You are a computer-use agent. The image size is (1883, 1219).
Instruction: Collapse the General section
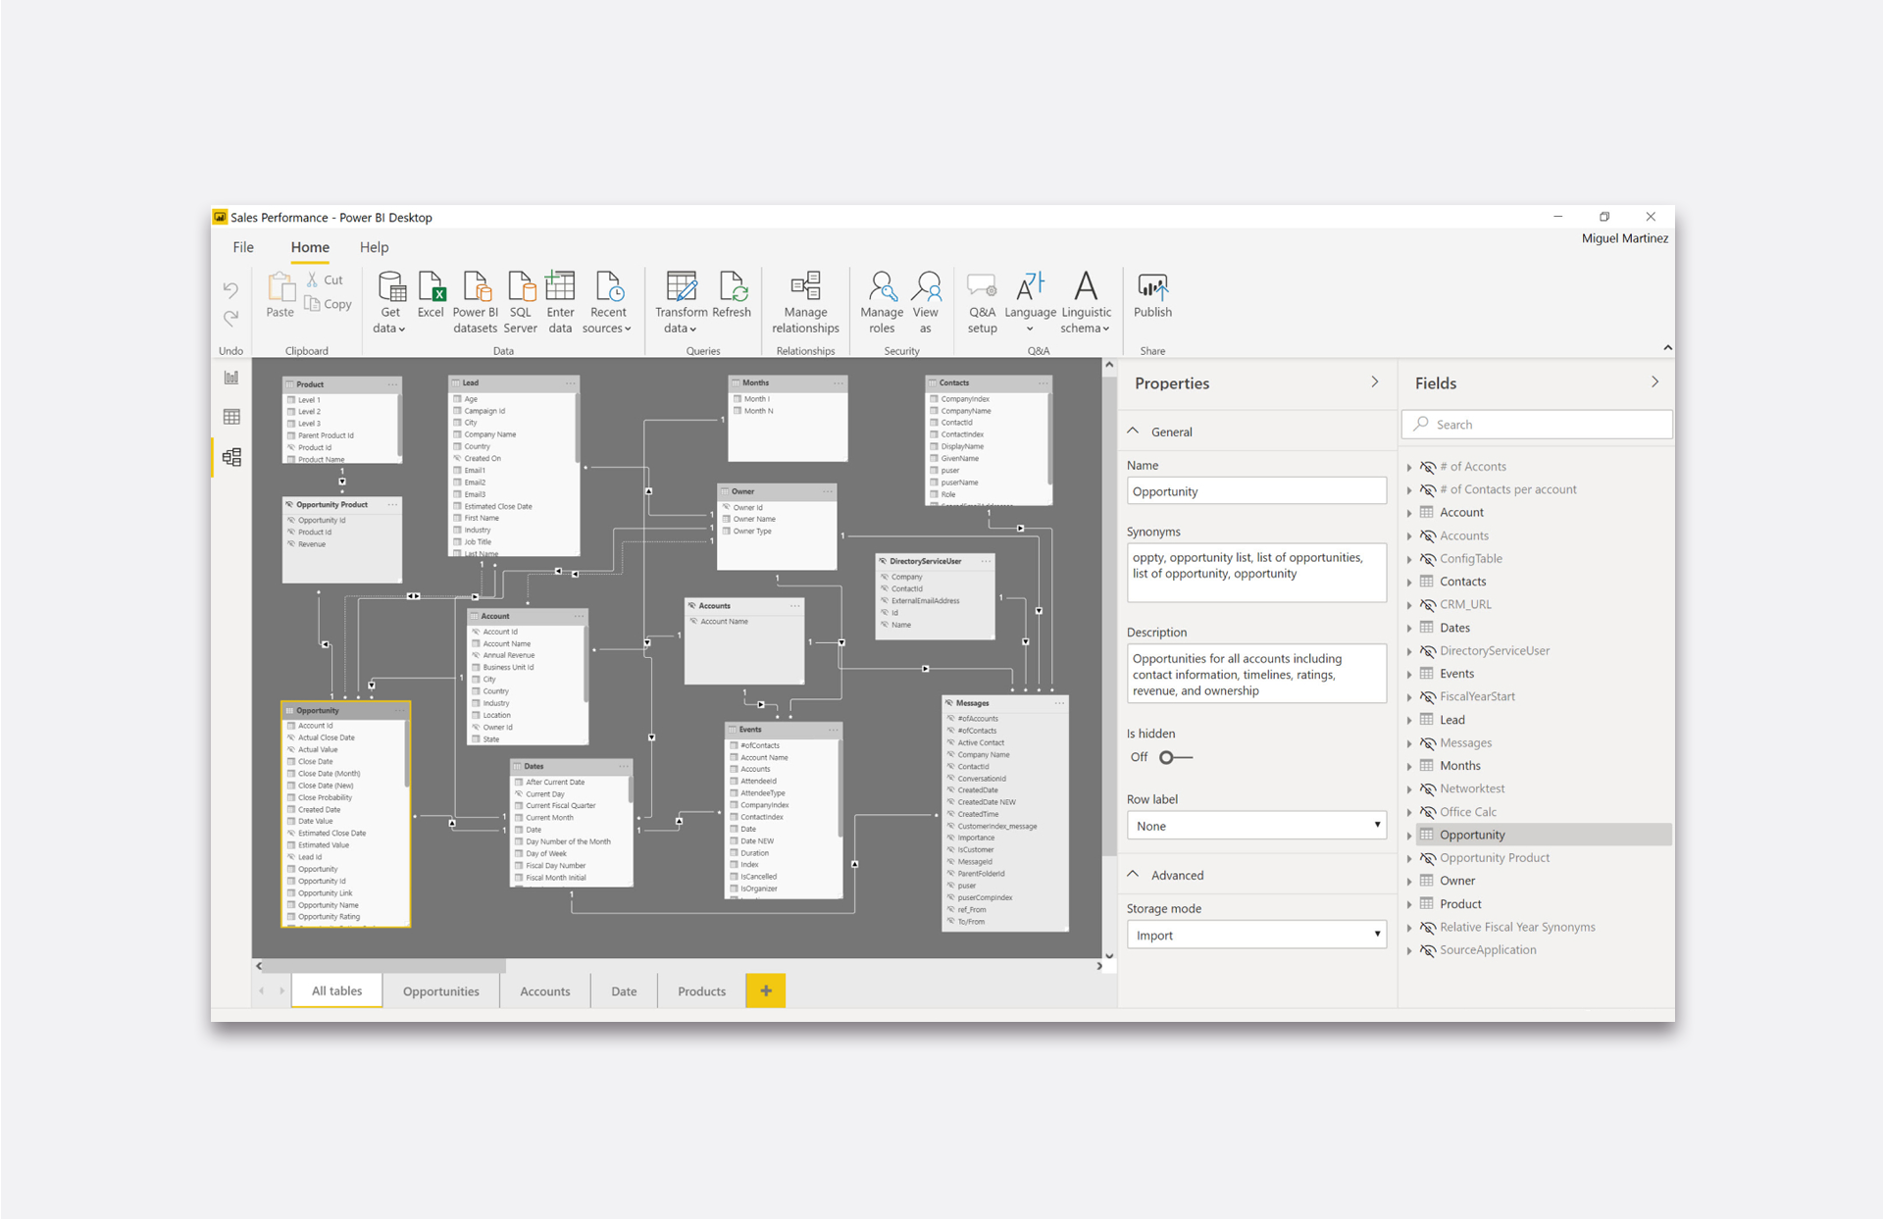tap(1134, 432)
